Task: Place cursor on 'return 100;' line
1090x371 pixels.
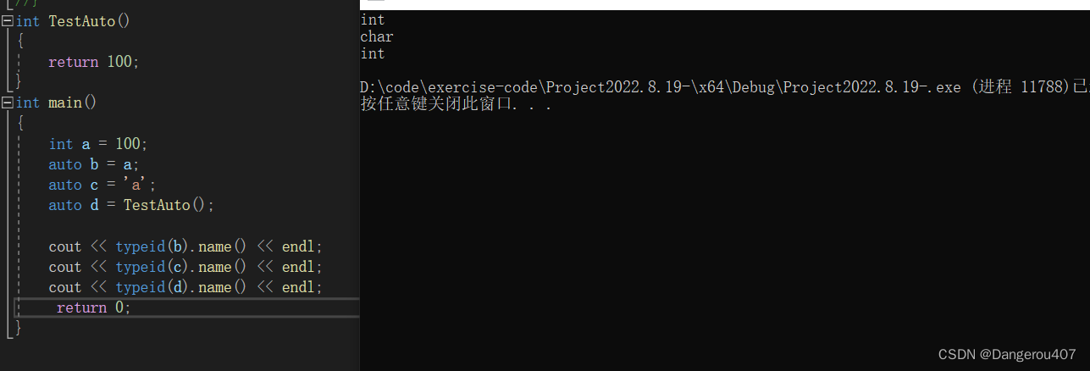Action: (x=93, y=62)
